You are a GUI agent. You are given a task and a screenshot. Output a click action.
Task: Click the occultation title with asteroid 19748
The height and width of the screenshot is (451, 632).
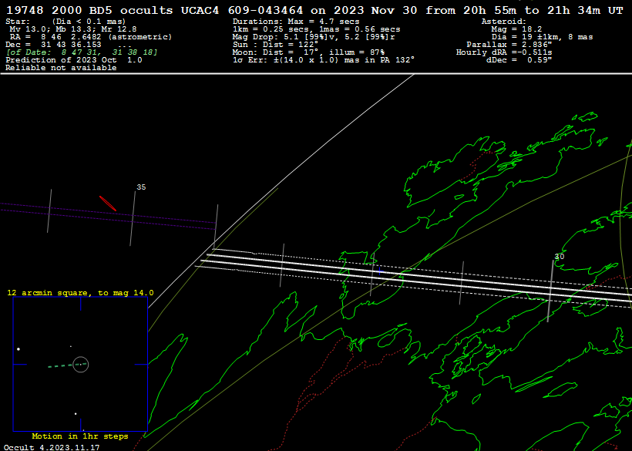coord(314,10)
